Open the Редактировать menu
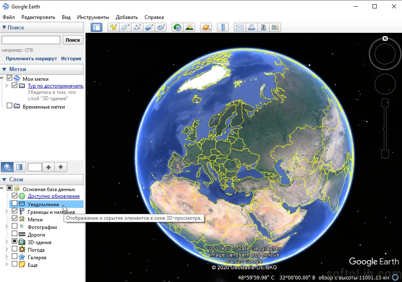The height and width of the screenshot is (282, 402). point(38,17)
